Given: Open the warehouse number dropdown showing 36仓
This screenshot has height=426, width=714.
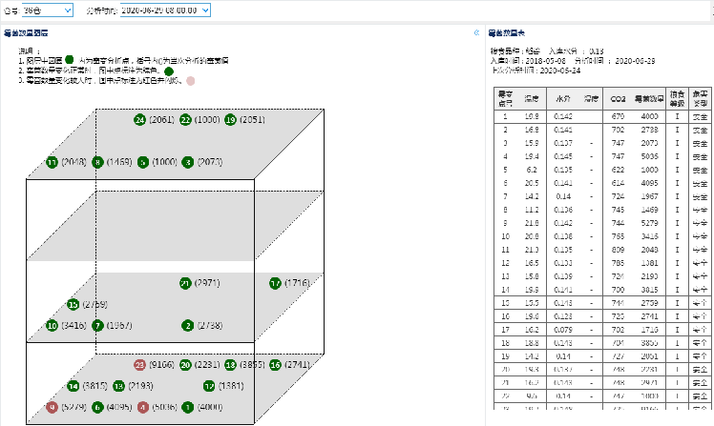Looking at the screenshot, I should [47, 10].
